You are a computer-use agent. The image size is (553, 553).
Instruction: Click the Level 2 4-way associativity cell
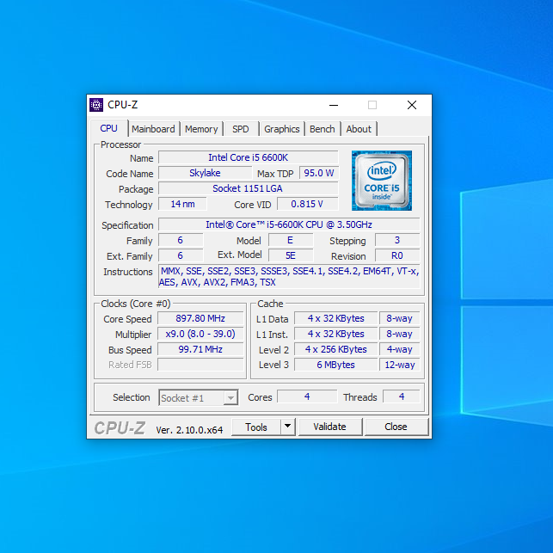[400, 349]
